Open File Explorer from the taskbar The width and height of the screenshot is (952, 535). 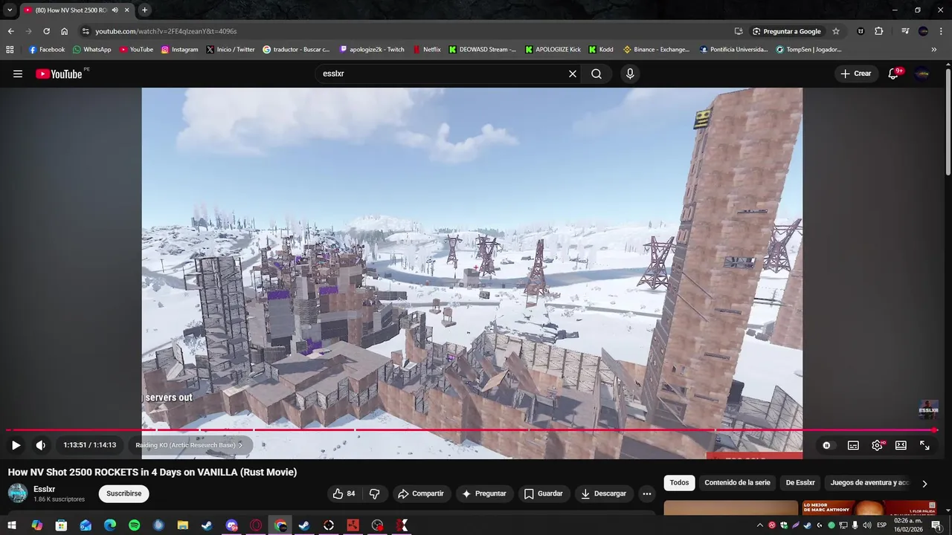click(182, 525)
